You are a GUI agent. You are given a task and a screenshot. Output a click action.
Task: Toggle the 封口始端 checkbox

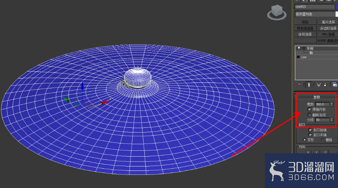click(310, 130)
